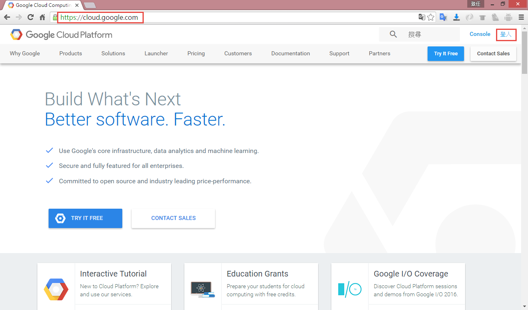Open the Solutions menu

tap(113, 53)
